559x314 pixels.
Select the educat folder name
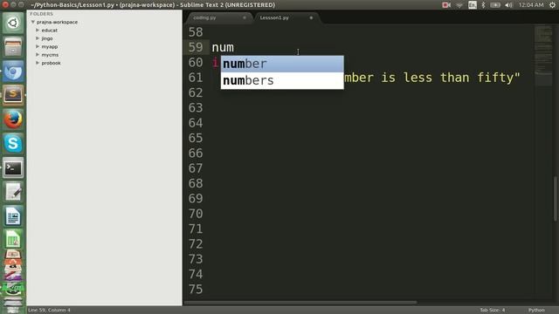point(49,31)
